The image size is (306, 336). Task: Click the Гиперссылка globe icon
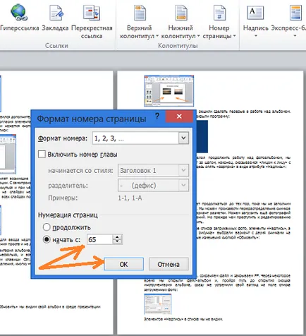click(x=18, y=12)
